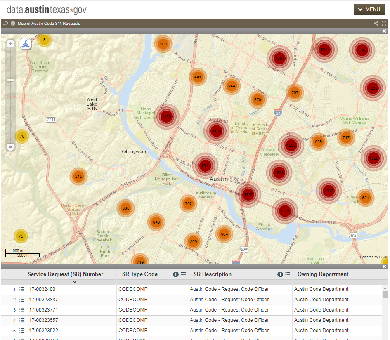390x340 pixels.
Task: Click the Owning Department column header
Action: pyautogui.click(x=323, y=274)
